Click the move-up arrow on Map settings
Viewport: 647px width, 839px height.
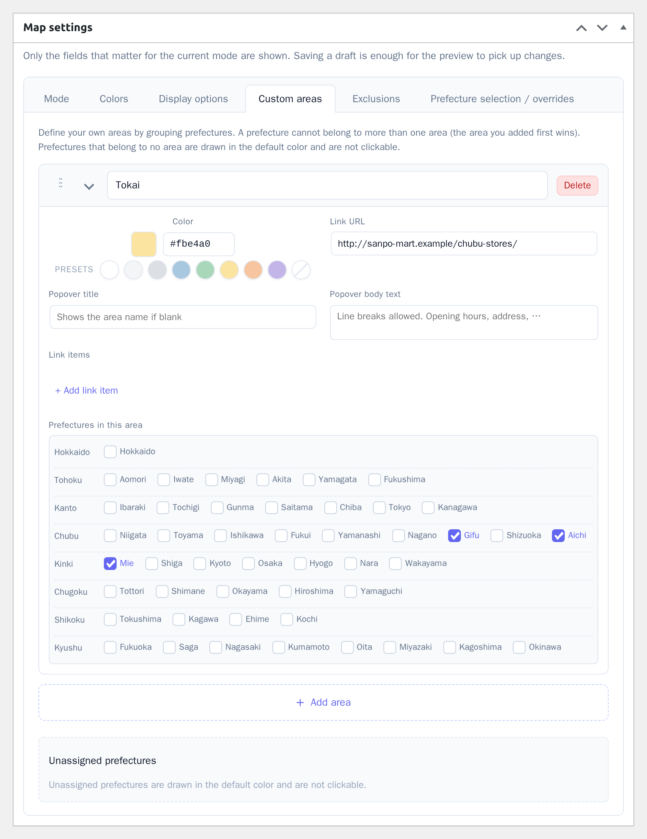(581, 28)
